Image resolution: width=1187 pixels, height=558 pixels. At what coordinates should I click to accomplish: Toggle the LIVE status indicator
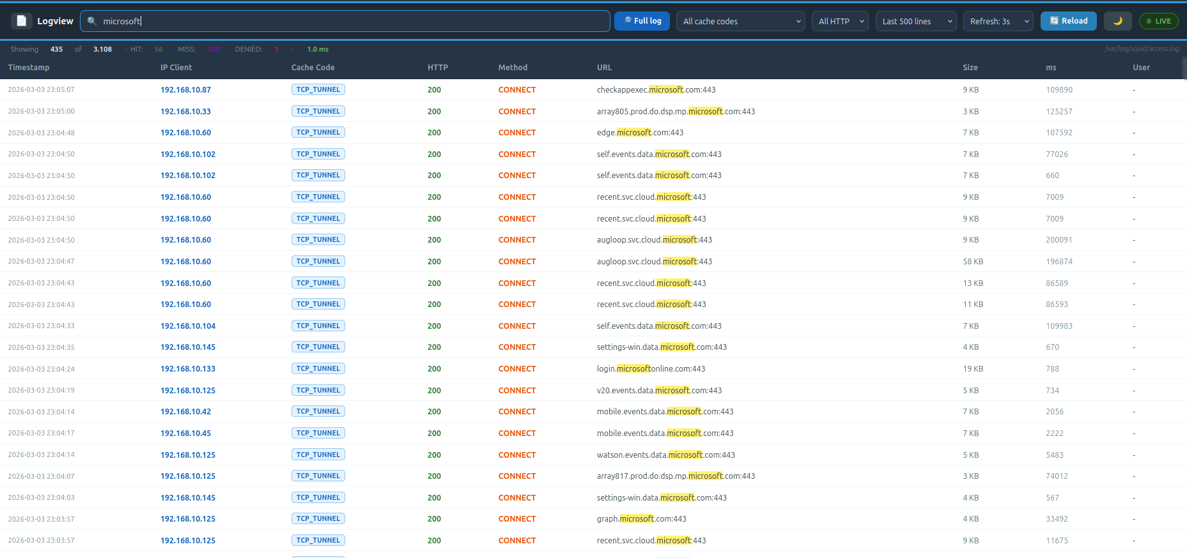click(x=1159, y=21)
